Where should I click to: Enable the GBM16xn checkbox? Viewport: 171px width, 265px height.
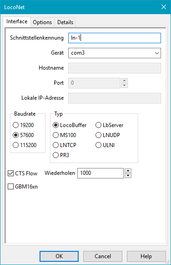[10, 187]
